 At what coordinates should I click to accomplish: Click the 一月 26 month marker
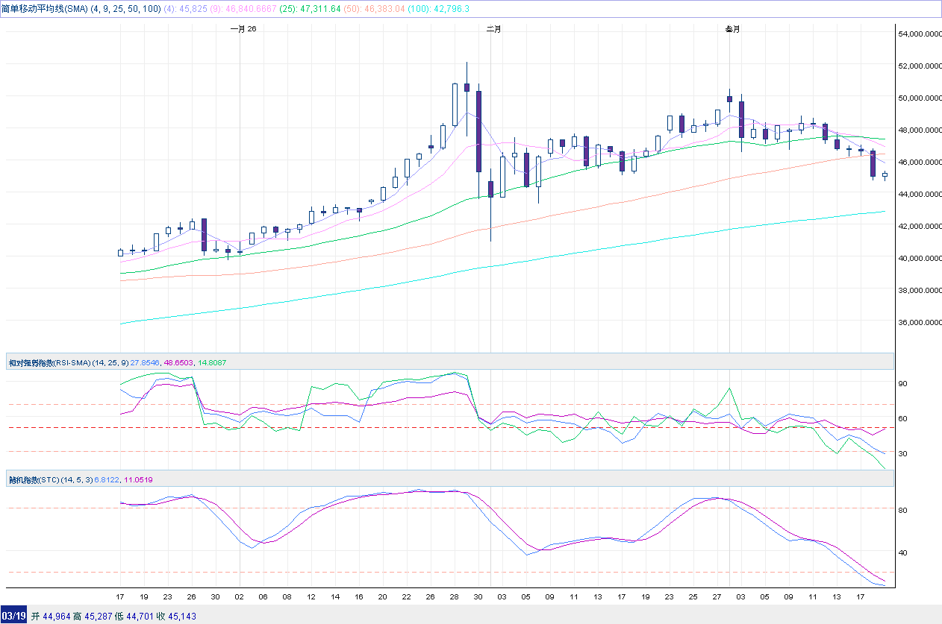[x=243, y=29]
